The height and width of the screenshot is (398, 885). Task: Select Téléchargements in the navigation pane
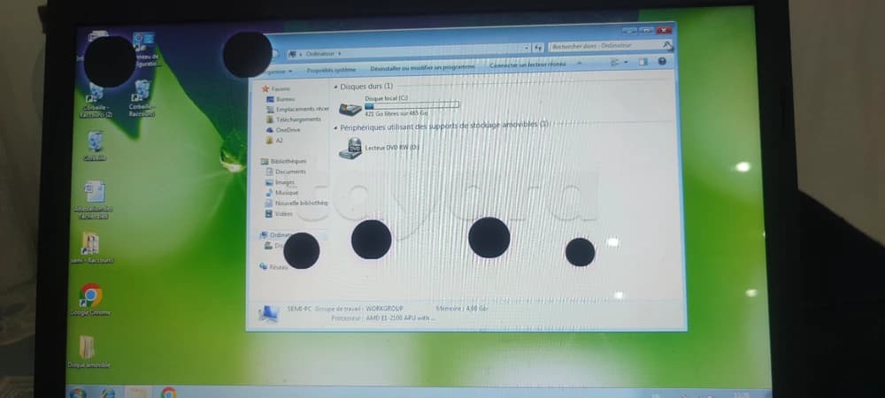coord(298,119)
